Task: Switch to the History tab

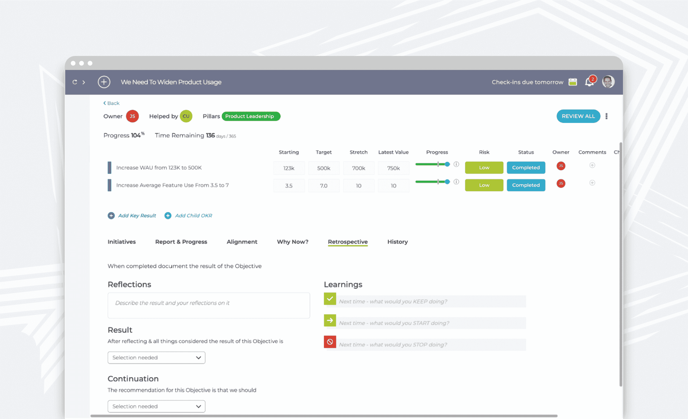Action: (x=397, y=242)
